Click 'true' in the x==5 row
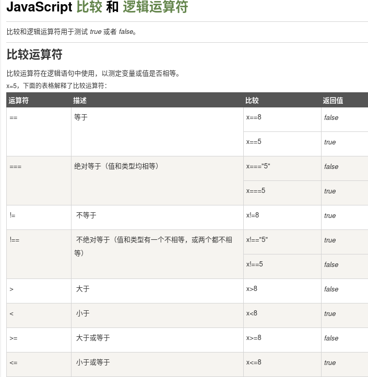 [x=330, y=142]
